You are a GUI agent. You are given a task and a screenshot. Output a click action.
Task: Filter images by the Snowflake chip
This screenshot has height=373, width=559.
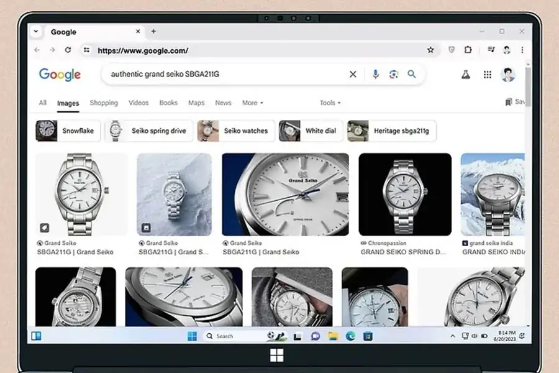(x=68, y=131)
